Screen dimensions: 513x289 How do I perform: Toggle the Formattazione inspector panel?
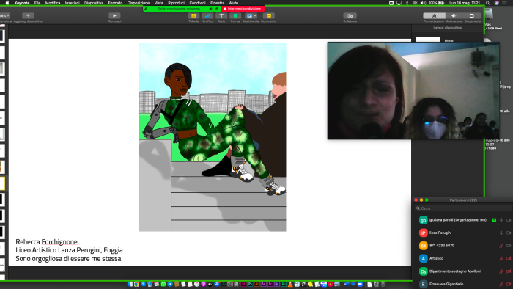pyautogui.click(x=434, y=15)
